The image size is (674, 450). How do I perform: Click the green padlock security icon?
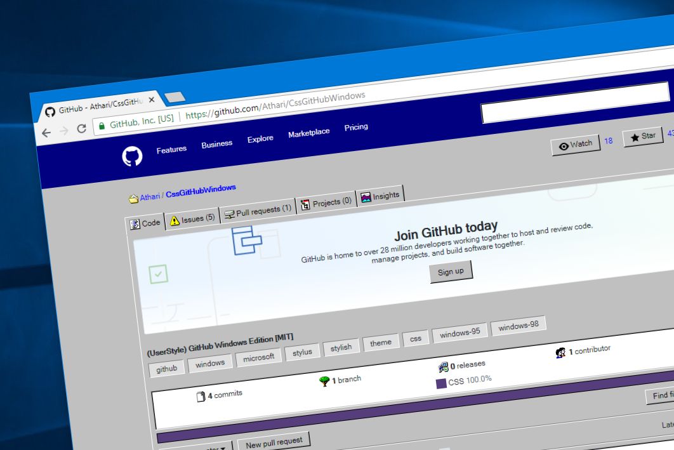tap(102, 126)
